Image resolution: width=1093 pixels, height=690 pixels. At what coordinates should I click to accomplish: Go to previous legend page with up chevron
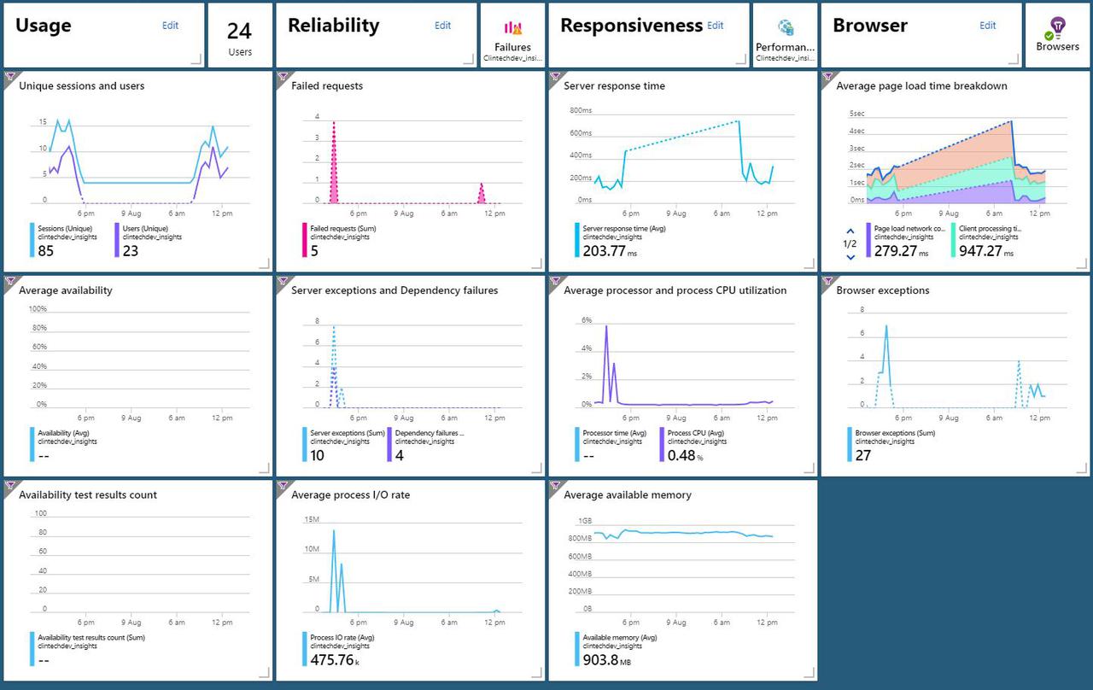850,231
